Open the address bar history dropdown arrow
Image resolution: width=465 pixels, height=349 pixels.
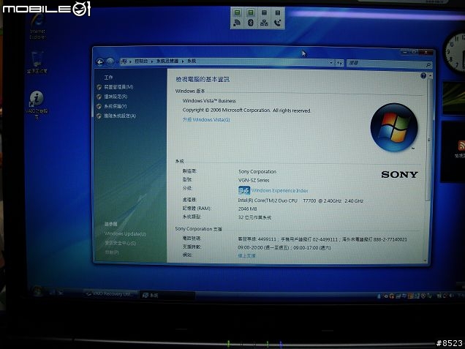pos(331,63)
